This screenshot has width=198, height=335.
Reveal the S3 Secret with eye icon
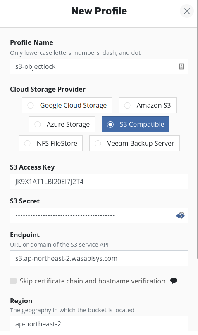180,216
